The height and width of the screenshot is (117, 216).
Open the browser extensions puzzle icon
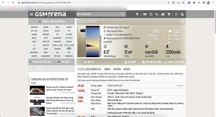194,2
